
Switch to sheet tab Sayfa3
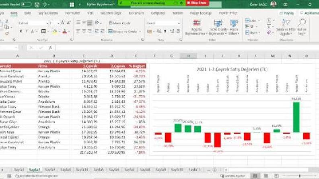(50, 170)
